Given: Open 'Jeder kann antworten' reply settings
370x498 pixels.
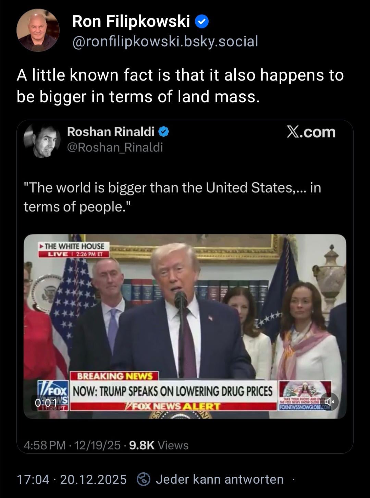Looking at the screenshot, I should pyautogui.click(x=220, y=479).
